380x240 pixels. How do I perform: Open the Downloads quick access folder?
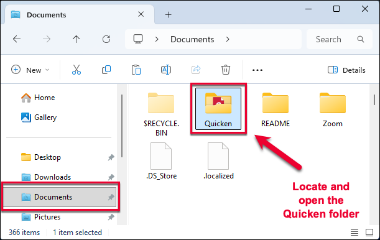pos(46,177)
